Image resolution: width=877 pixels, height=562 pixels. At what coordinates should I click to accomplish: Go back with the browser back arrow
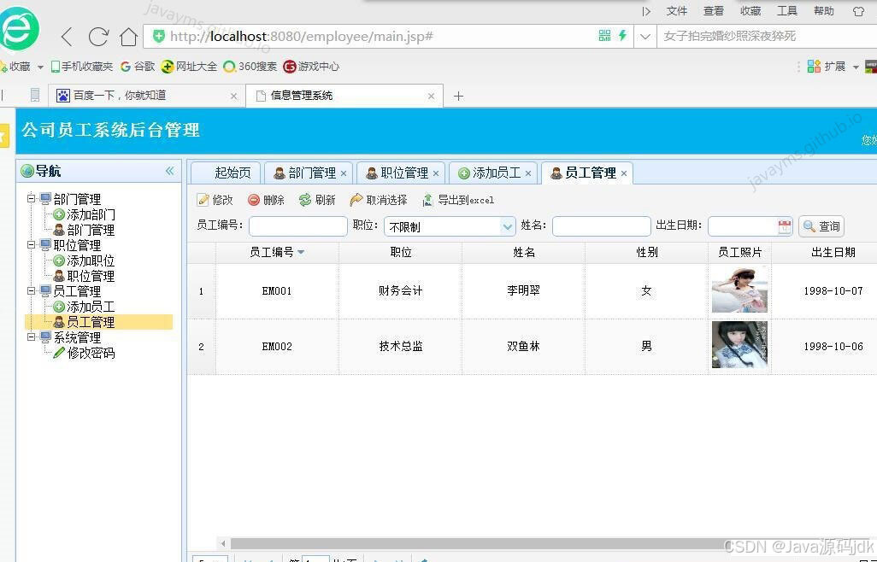[67, 37]
